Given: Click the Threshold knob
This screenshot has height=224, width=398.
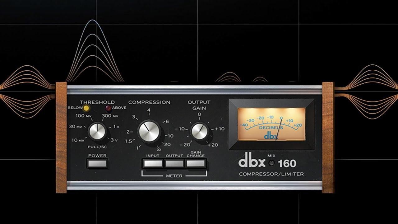Looking at the screenshot, I should [x=98, y=132].
